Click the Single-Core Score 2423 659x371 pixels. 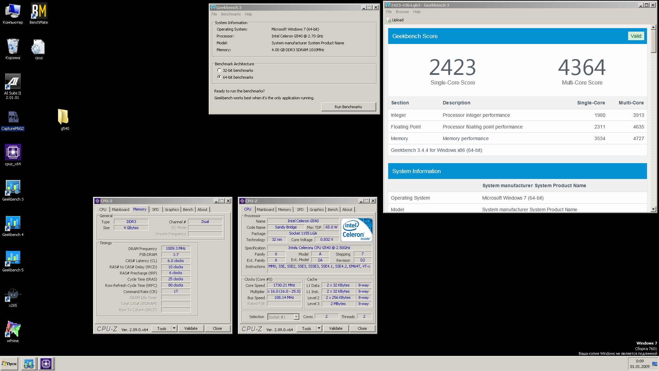point(452,67)
